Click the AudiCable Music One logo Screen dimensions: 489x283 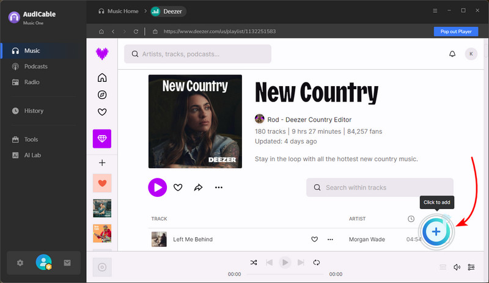click(32, 18)
